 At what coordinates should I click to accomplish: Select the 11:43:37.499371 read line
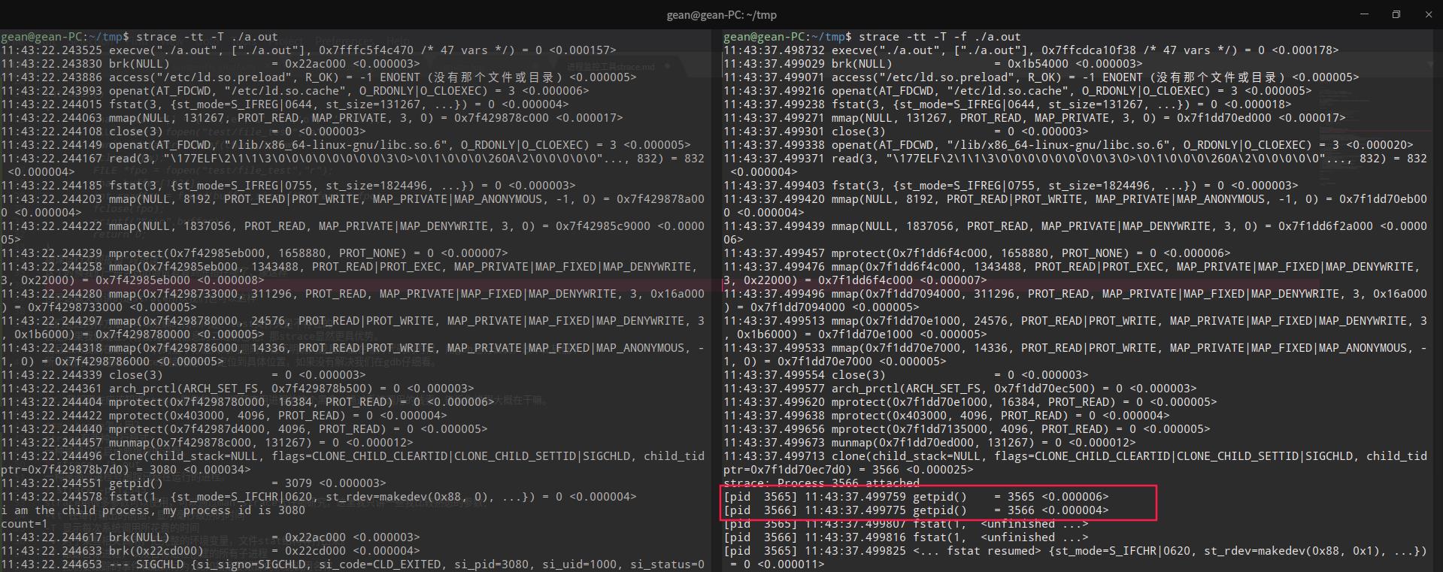pos(1075,165)
